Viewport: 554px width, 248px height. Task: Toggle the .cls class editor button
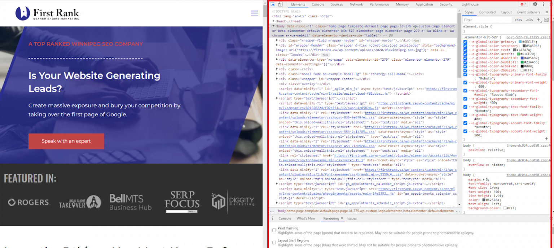(529, 20)
